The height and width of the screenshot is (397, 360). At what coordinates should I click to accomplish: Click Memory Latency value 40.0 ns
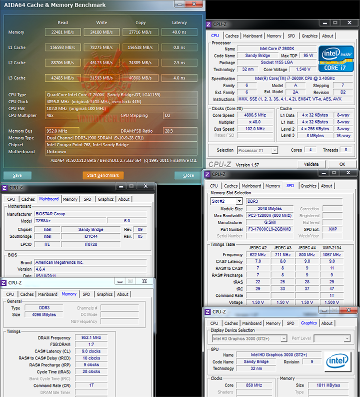179,32
